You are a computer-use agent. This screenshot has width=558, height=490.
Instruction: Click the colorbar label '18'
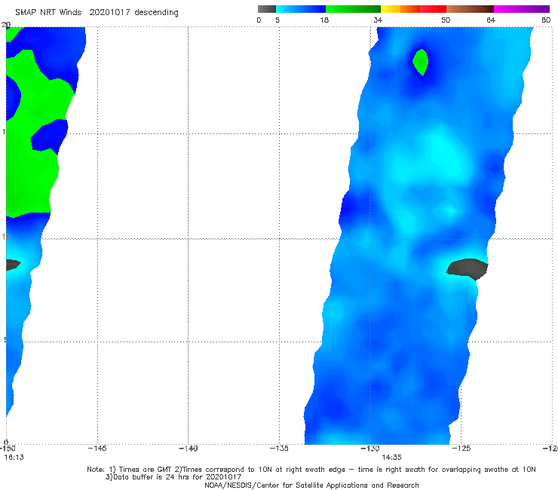(x=324, y=20)
